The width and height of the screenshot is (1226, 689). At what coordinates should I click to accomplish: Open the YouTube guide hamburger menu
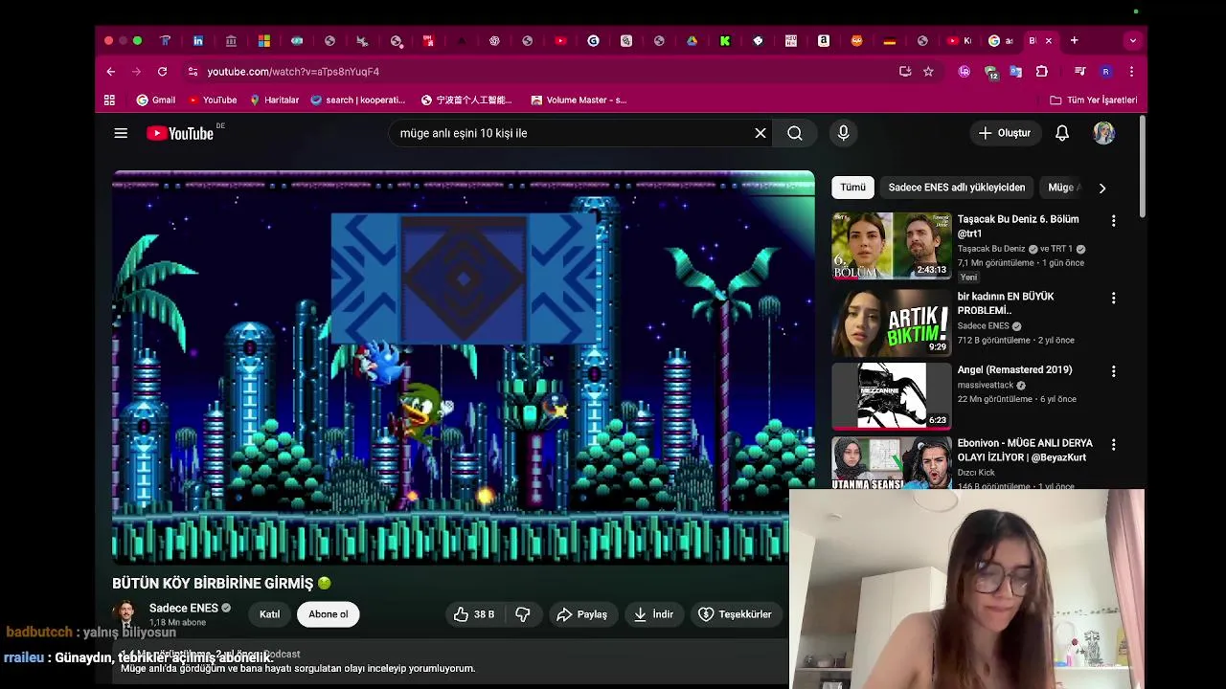121,133
